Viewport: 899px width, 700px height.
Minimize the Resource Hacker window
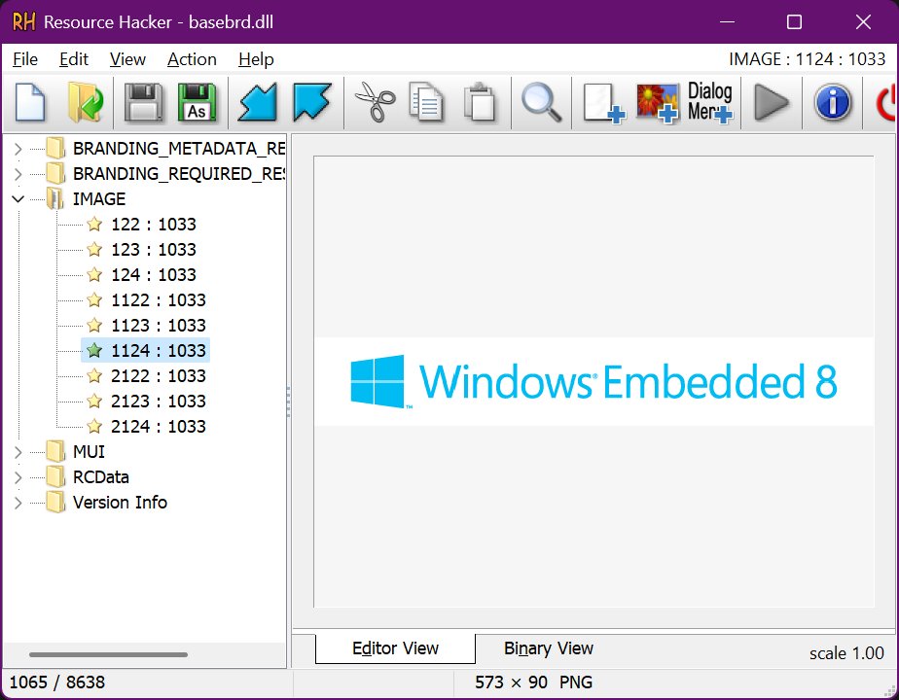point(727,21)
